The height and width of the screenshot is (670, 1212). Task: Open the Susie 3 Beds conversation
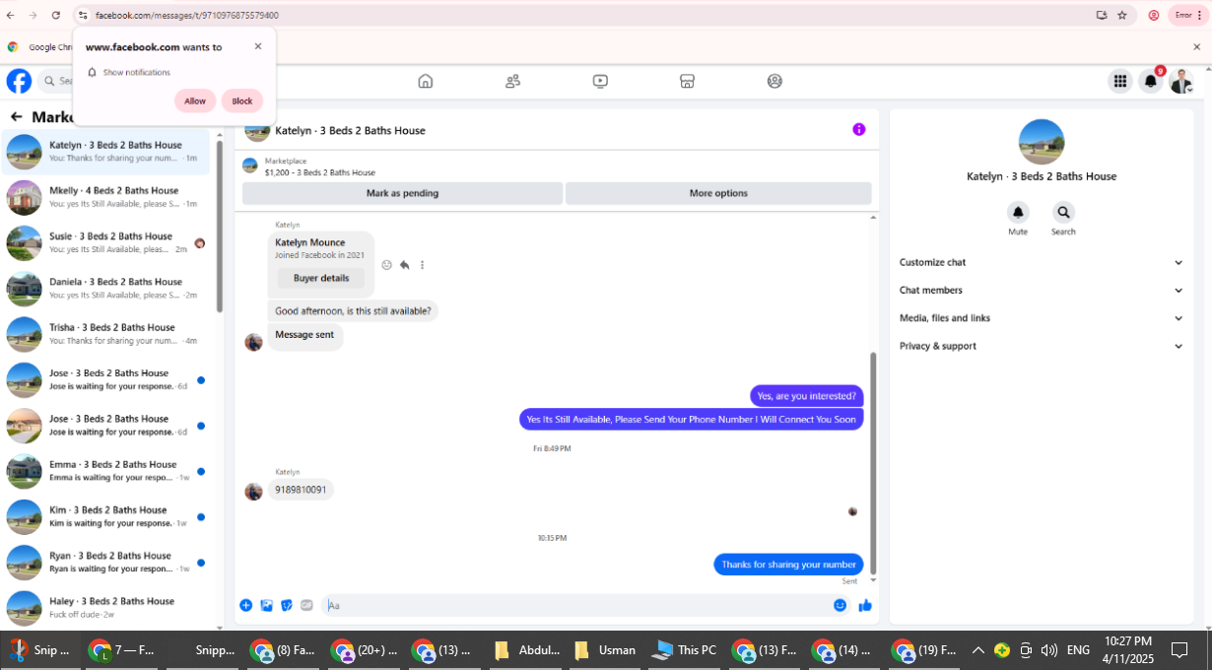pyautogui.click(x=105, y=242)
